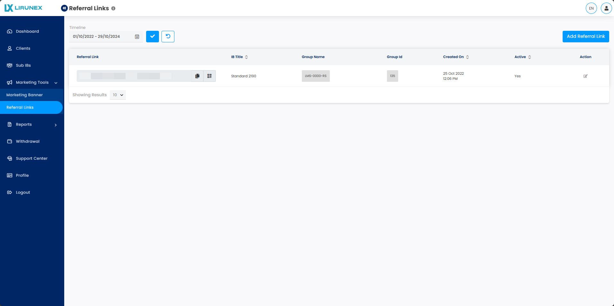Show QR code for referral link
This screenshot has height=306, width=614.
[209, 76]
